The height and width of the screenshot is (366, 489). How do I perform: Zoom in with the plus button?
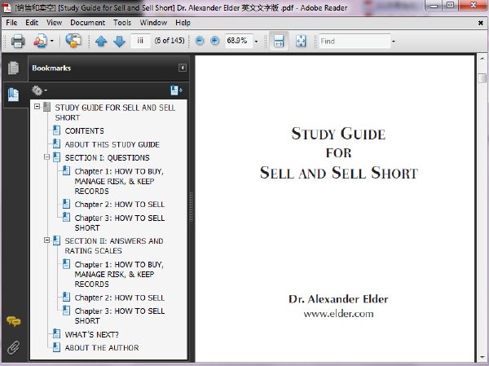coord(214,41)
